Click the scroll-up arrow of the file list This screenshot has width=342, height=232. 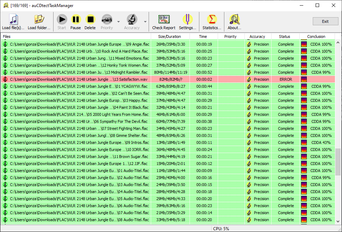point(338,42)
